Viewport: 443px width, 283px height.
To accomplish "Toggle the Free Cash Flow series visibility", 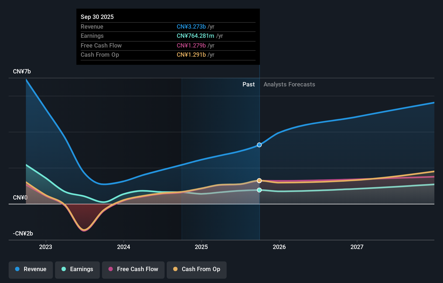I will coord(133,270).
